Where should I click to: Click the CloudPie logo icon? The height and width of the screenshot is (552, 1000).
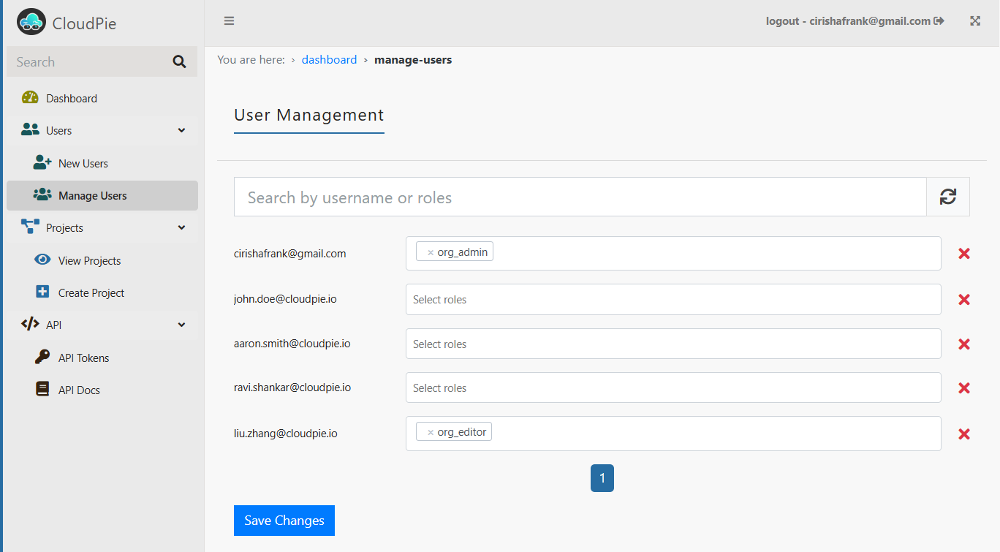31,23
